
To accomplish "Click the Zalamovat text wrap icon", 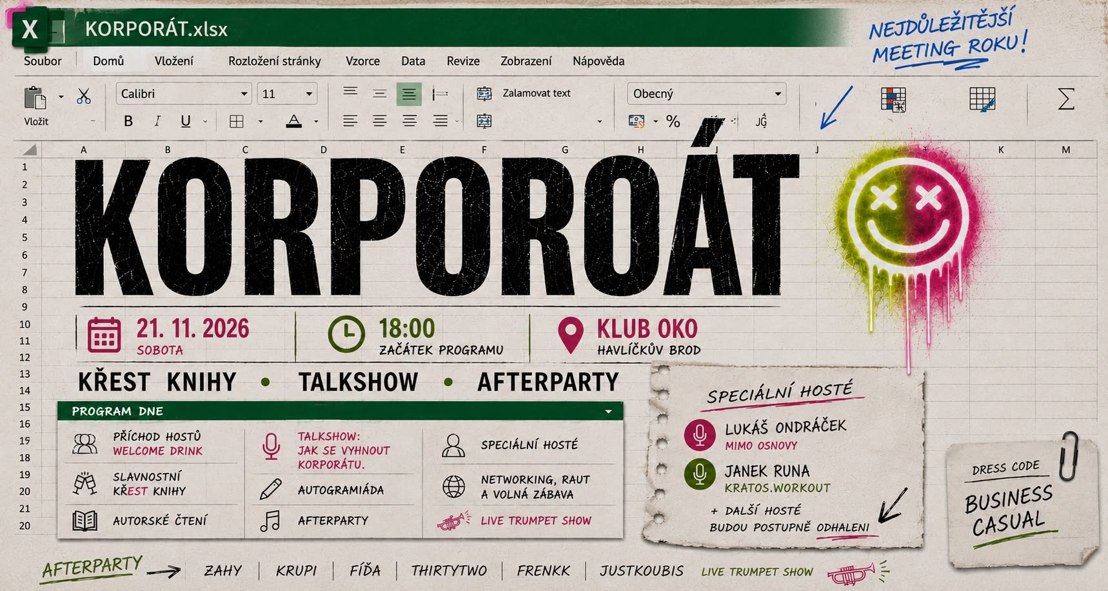I will [484, 94].
